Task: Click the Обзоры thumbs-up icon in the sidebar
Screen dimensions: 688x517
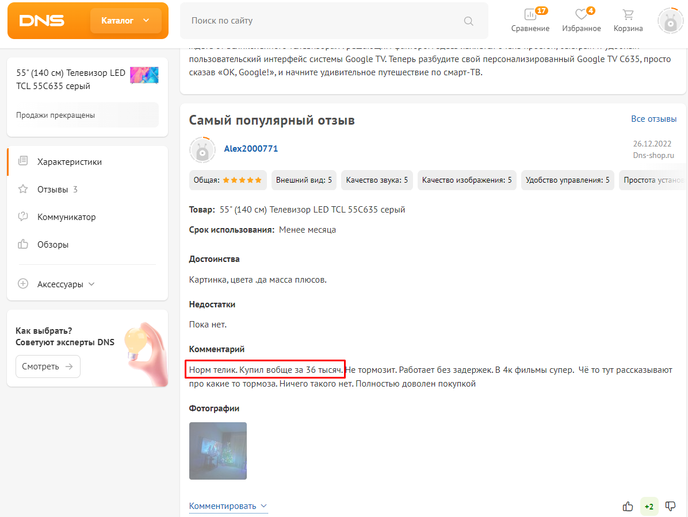Action: tap(23, 244)
